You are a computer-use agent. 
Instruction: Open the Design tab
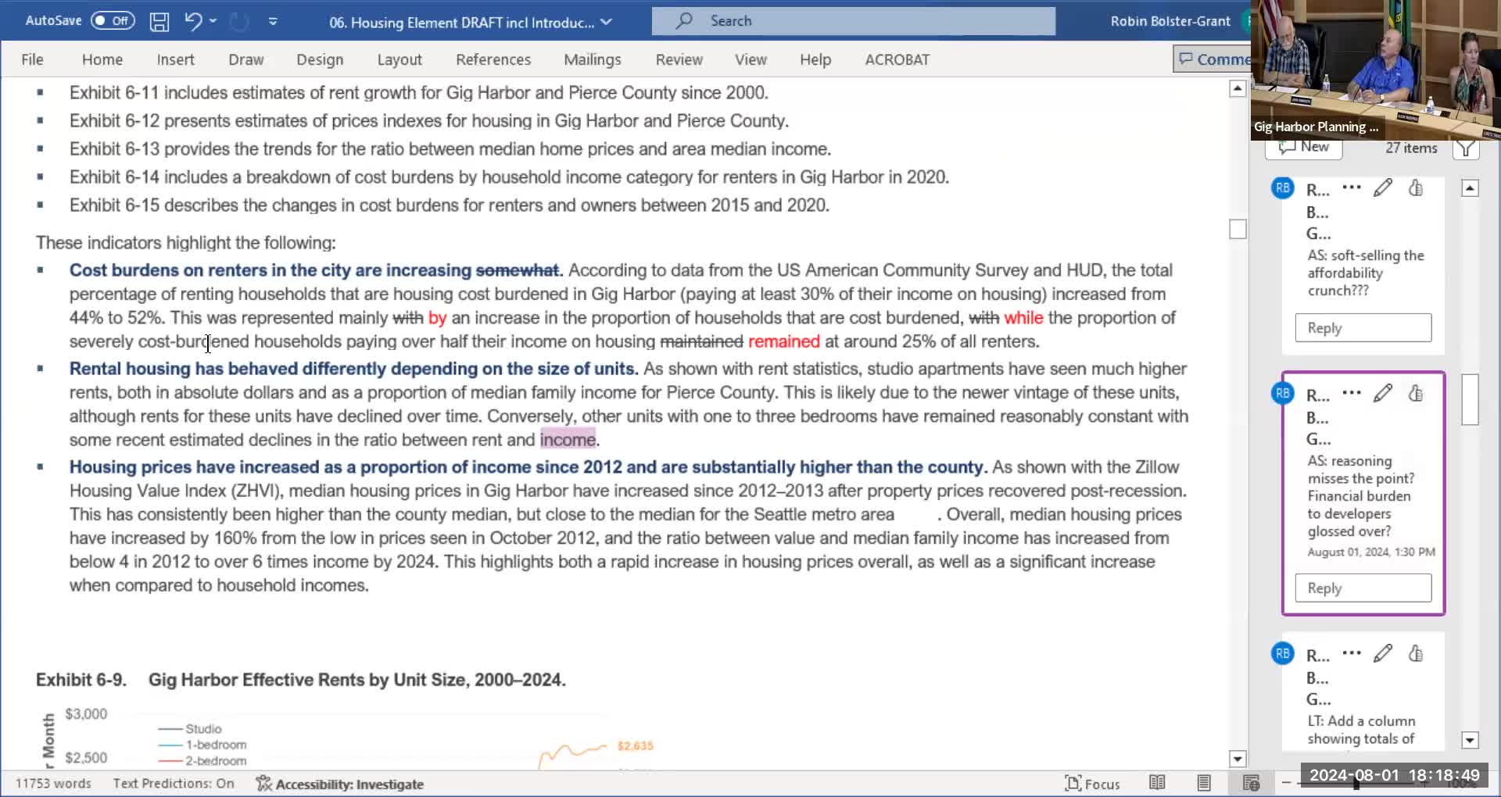pyautogui.click(x=320, y=59)
